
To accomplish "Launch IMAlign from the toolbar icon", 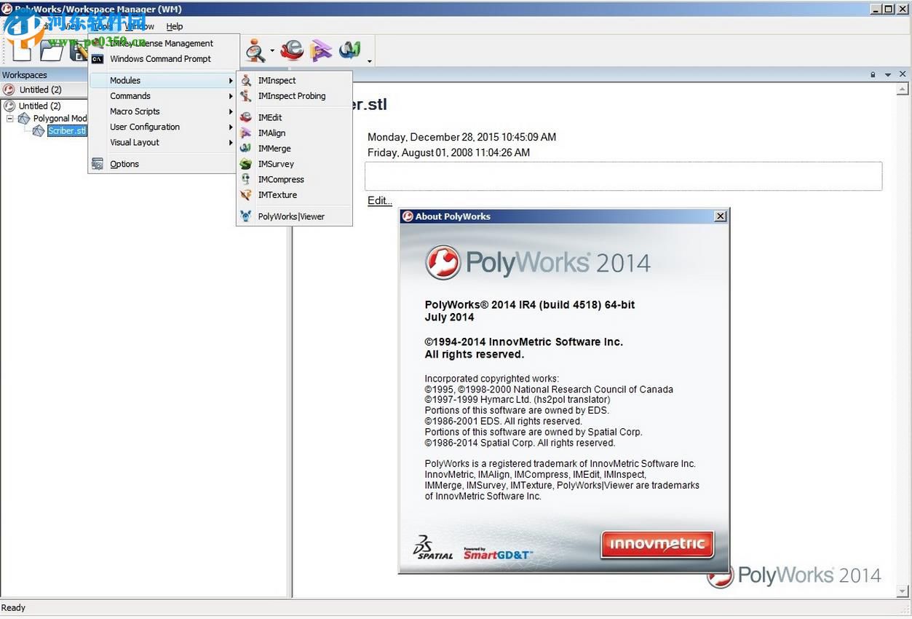I will (321, 50).
